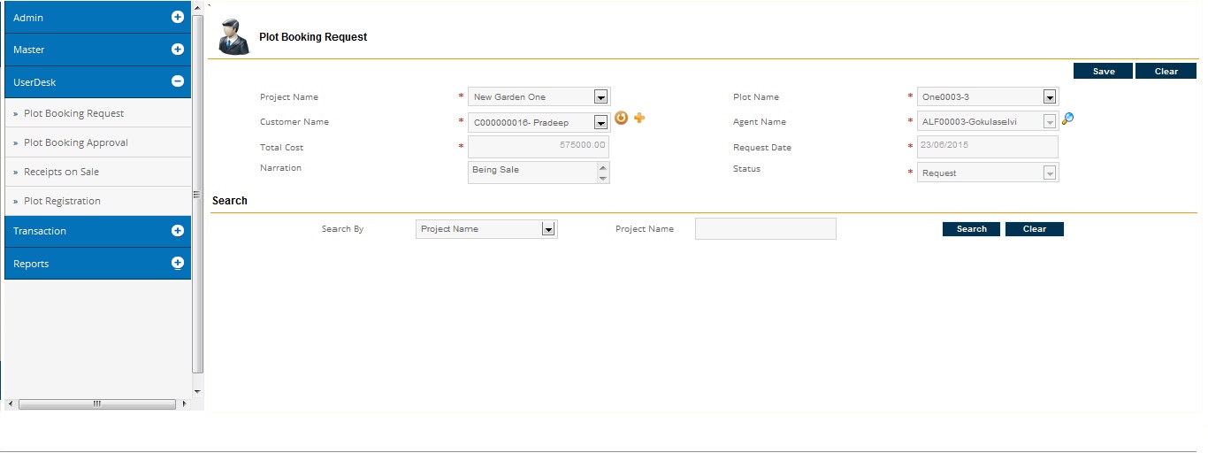Click the Project Name search text field
Viewport: 1208px width, 453px height.
click(765, 229)
